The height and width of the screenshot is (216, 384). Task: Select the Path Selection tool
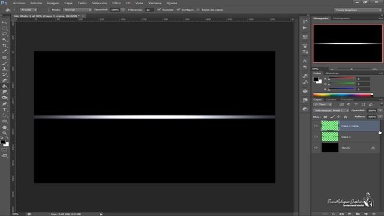coord(4,115)
